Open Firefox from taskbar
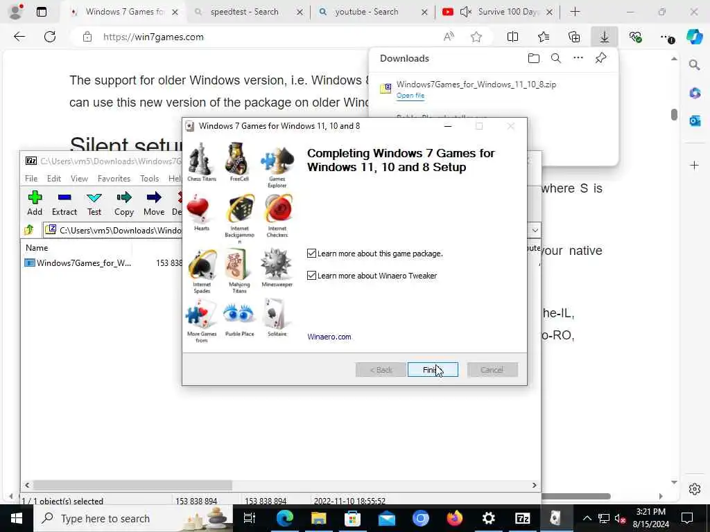Viewport: 710px width, 532px height. [x=455, y=518]
